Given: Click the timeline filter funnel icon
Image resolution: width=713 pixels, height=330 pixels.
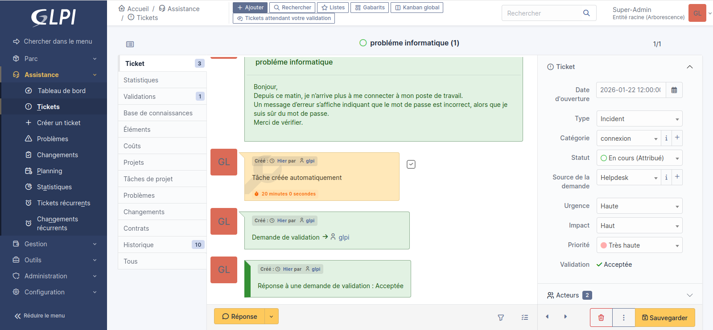Looking at the screenshot, I should point(501,318).
